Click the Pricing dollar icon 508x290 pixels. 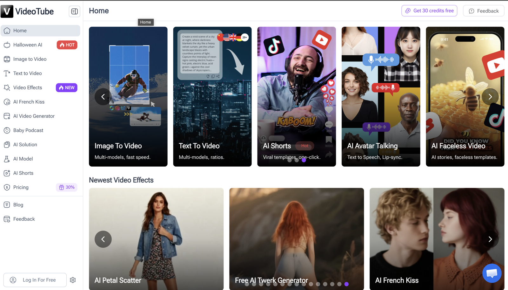7,187
